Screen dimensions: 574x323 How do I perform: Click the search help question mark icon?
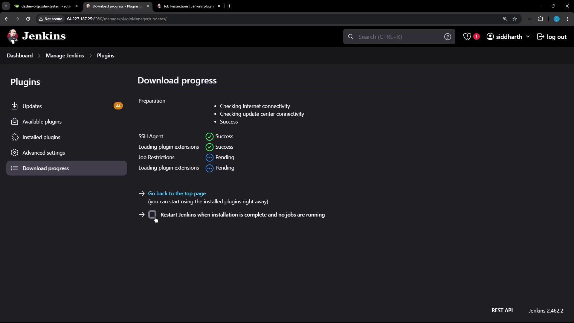[x=447, y=37]
